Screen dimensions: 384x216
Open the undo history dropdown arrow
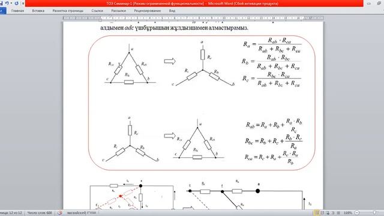tap(11, 4)
